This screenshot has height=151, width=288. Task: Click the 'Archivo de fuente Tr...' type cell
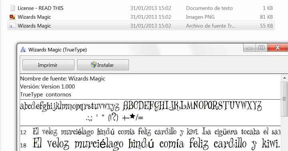(x=210, y=25)
